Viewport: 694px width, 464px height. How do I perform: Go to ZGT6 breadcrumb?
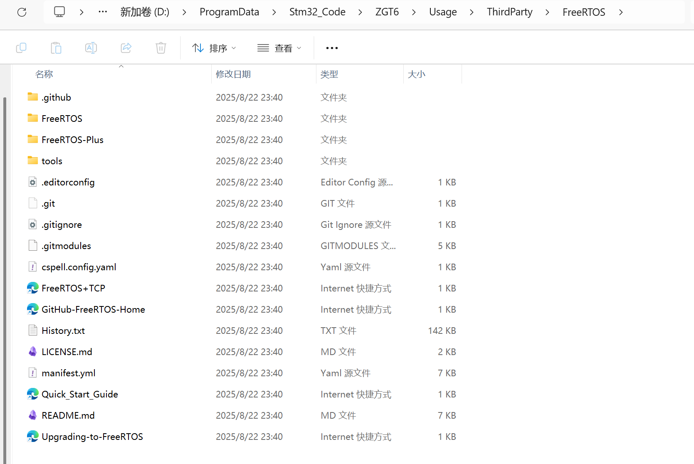click(387, 12)
